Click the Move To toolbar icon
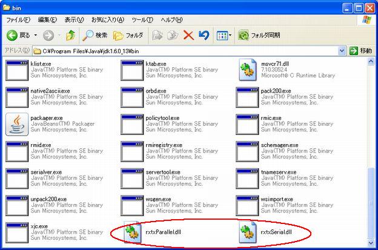The height and width of the screenshot is (250, 378). 157,35
